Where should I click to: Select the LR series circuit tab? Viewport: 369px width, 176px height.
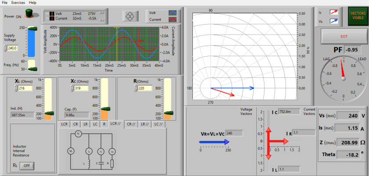point(86,124)
